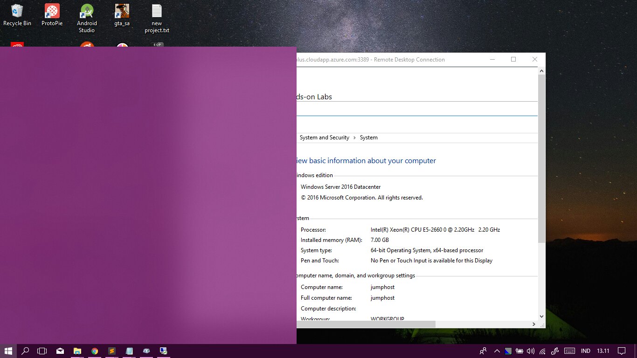Screen dimensions: 637x358
Task: Click the System type label
Action: 316,250
